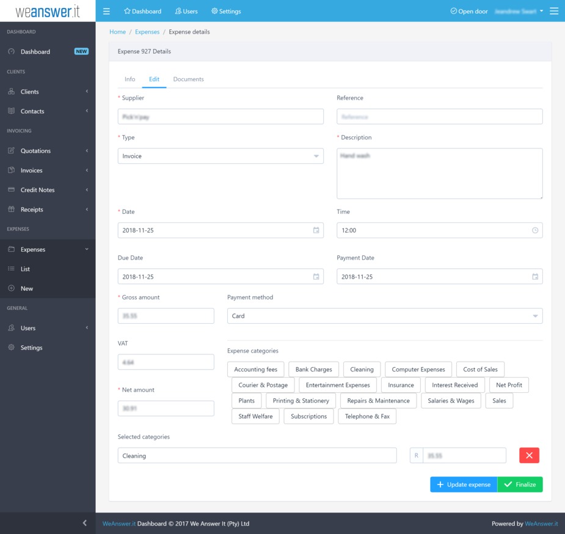Select the Edit tab
This screenshot has height=534, width=565.
tap(154, 79)
